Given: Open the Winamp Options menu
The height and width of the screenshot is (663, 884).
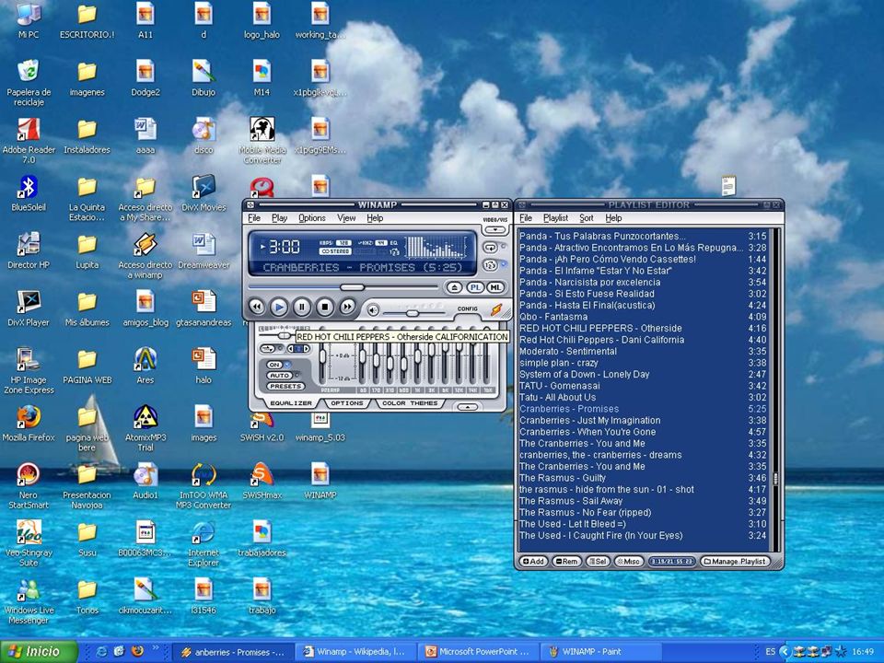Looking at the screenshot, I should [312, 218].
